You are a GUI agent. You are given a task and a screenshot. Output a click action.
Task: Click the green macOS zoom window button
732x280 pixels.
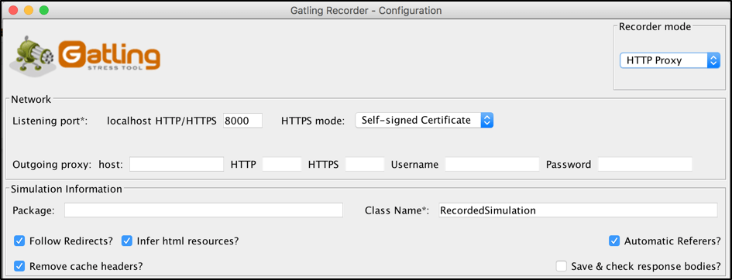coord(44,10)
